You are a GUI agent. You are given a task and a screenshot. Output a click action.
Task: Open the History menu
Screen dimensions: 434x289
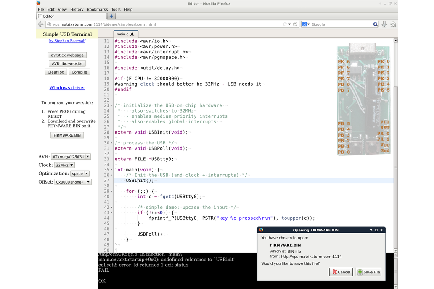point(77,9)
